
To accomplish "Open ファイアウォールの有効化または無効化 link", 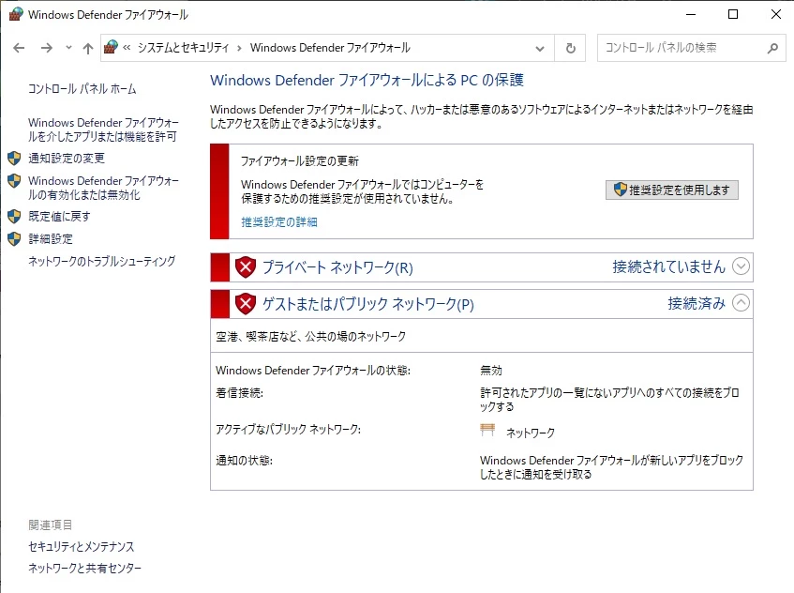I will 103,188.
